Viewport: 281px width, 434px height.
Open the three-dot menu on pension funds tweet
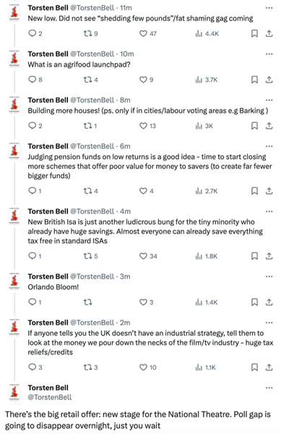[269, 146]
